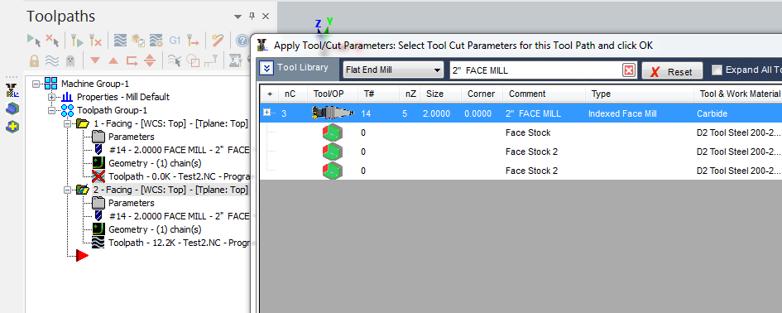This screenshot has width=782, height=313.
Task: Toggle only display associative geometry
Action: click(x=193, y=61)
